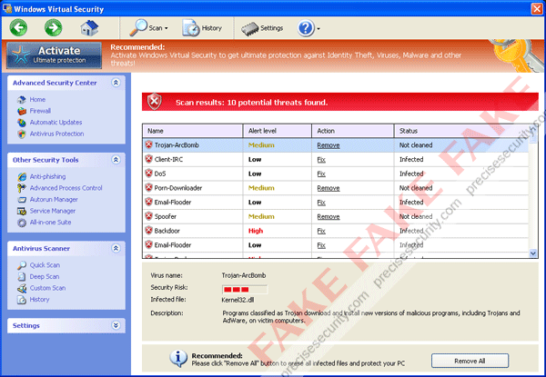This screenshot has height=377, width=546.
Task: Click the Service Manager icon
Action: coord(22,212)
